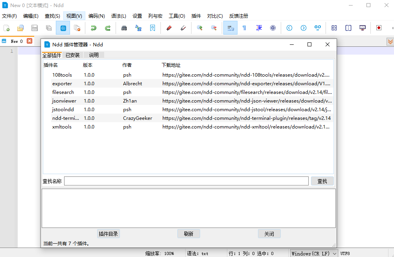Click the bookmark star toolbar icon

coord(153,28)
